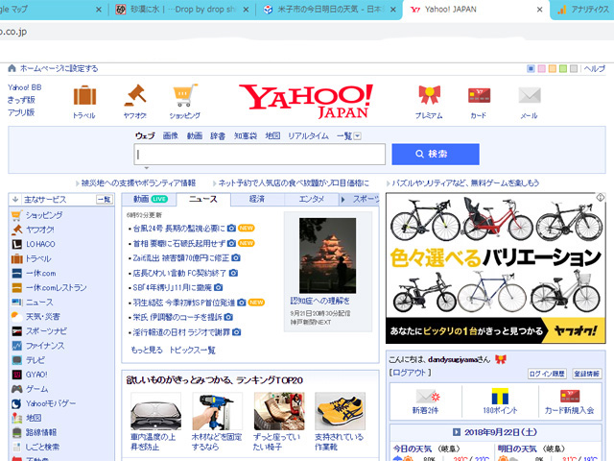Open ショッピング in the services sidebar
This screenshot has width=614, height=461.
[44, 215]
